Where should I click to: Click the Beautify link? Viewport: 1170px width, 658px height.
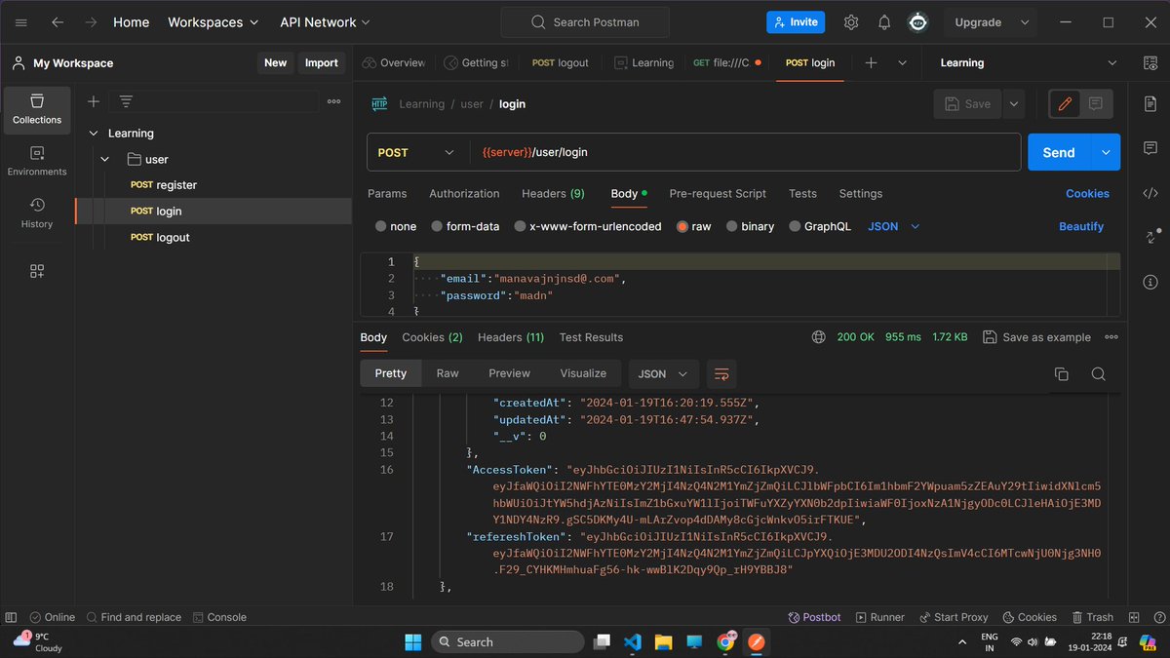(1081, 226)
